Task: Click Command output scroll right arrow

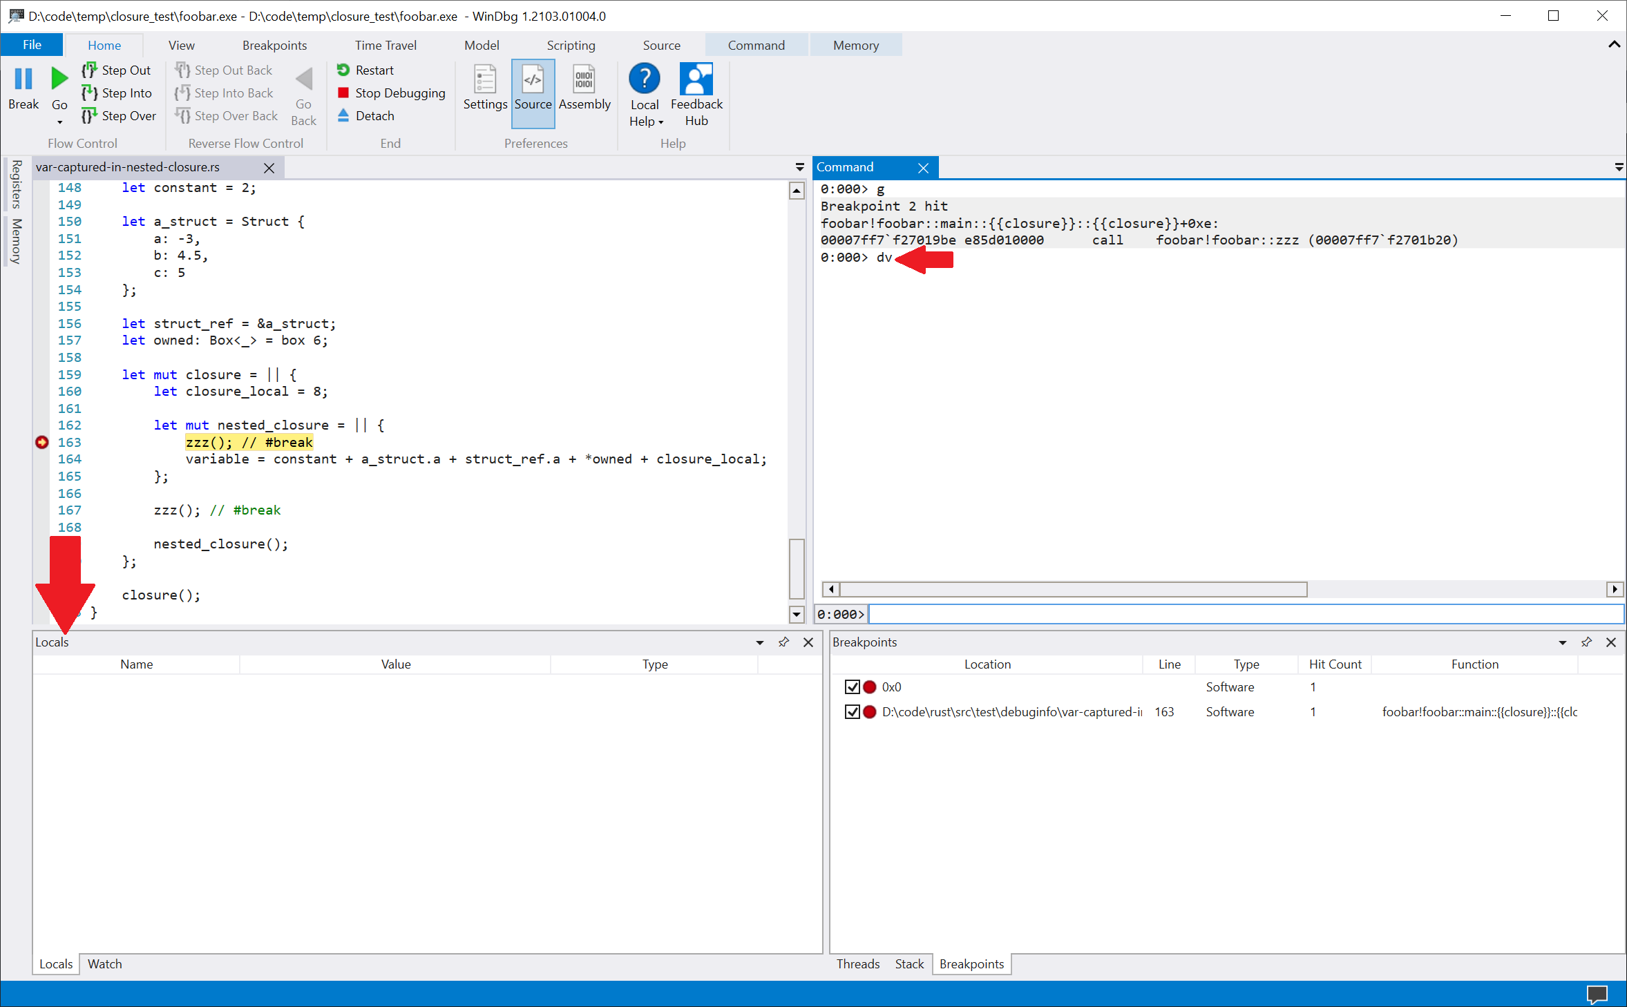Action: 1614,589
